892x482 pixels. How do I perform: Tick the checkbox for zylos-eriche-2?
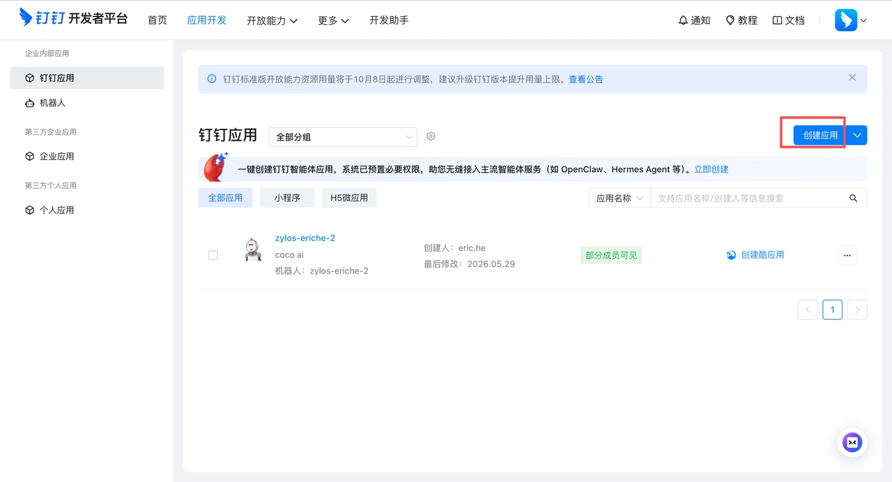[x=213, y=255]
